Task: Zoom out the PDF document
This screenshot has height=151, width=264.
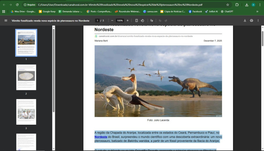Action: tap(112, 21)
